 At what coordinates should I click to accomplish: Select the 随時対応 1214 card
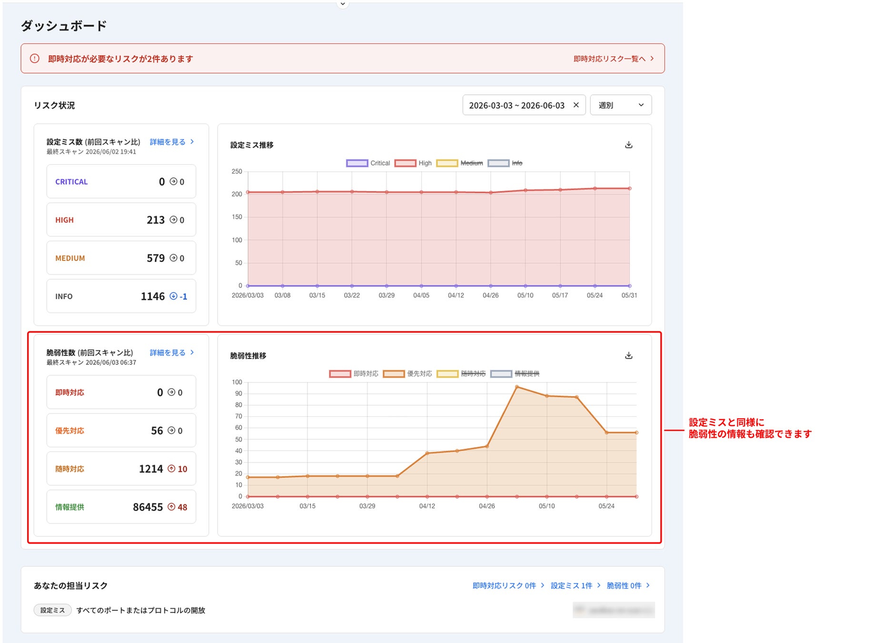(x=121, y=469)
